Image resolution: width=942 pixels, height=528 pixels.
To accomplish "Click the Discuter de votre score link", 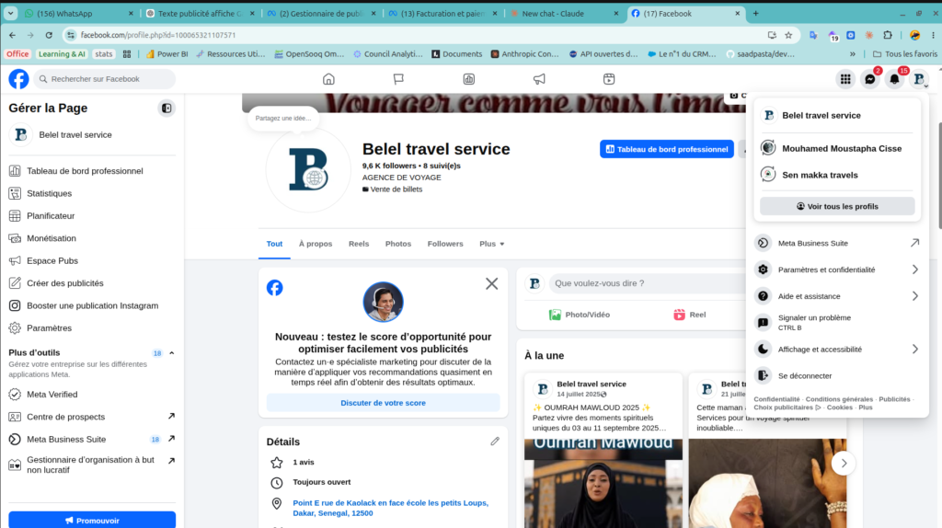I will coord(383,403).
